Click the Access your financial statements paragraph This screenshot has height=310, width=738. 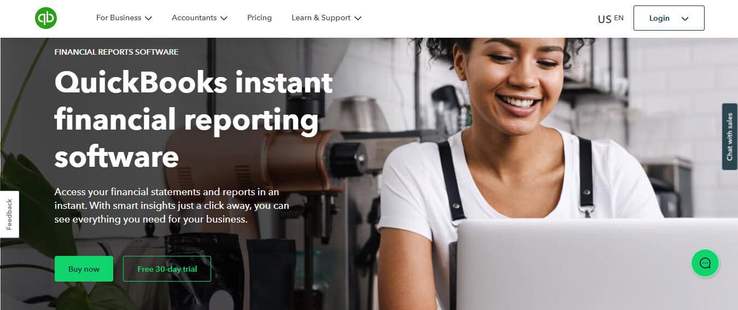pos(172,206)
